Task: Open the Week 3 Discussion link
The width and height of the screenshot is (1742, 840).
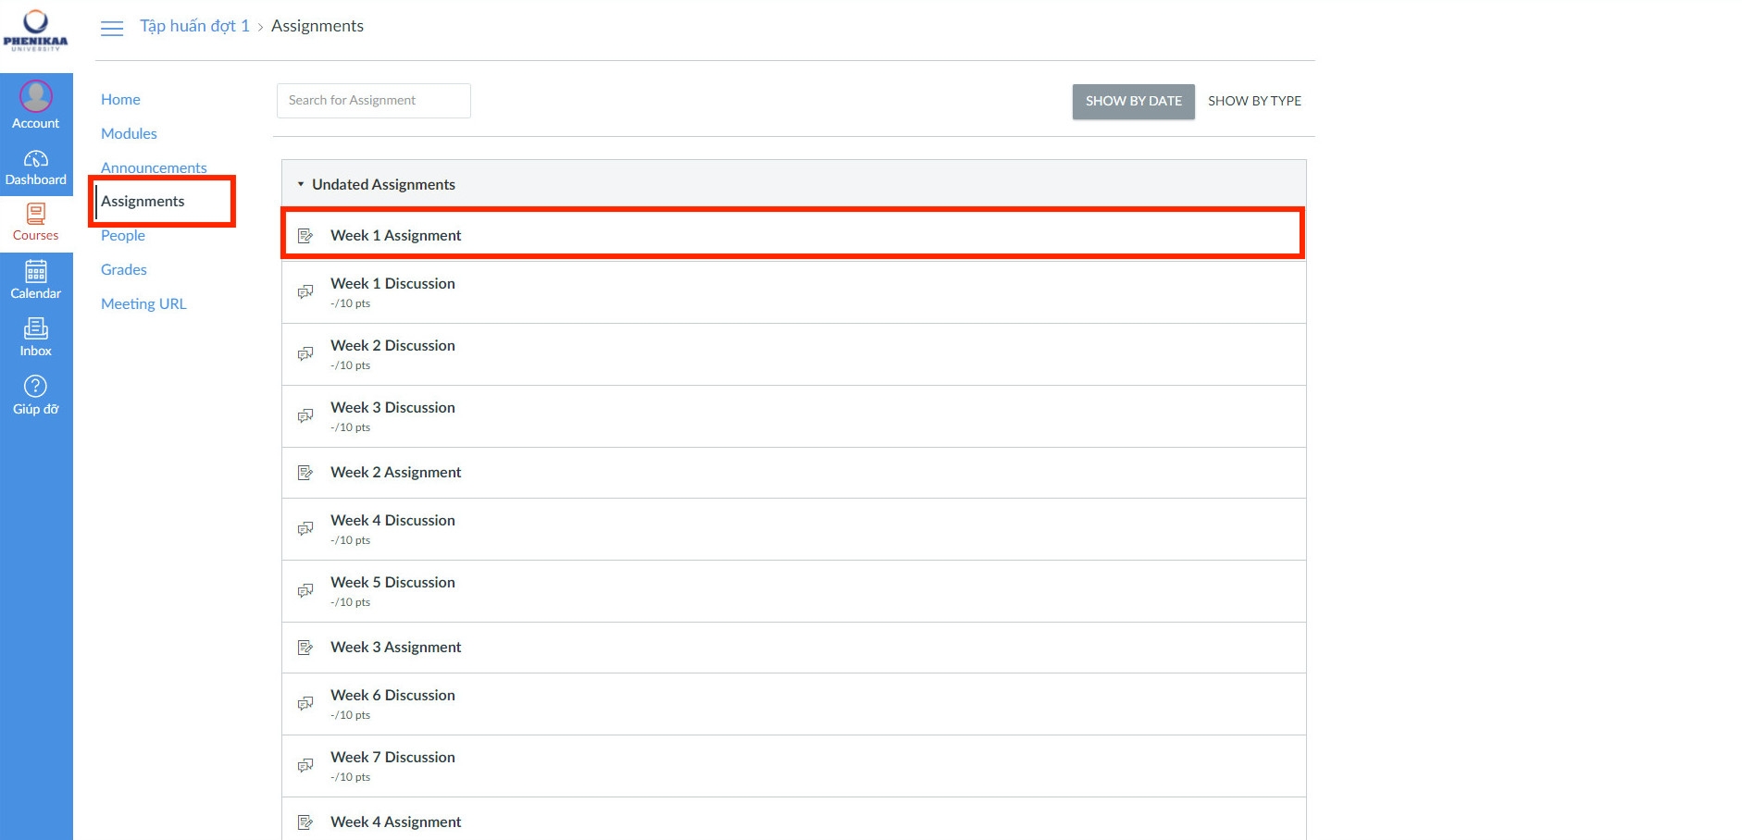Action: click(392, 407)
